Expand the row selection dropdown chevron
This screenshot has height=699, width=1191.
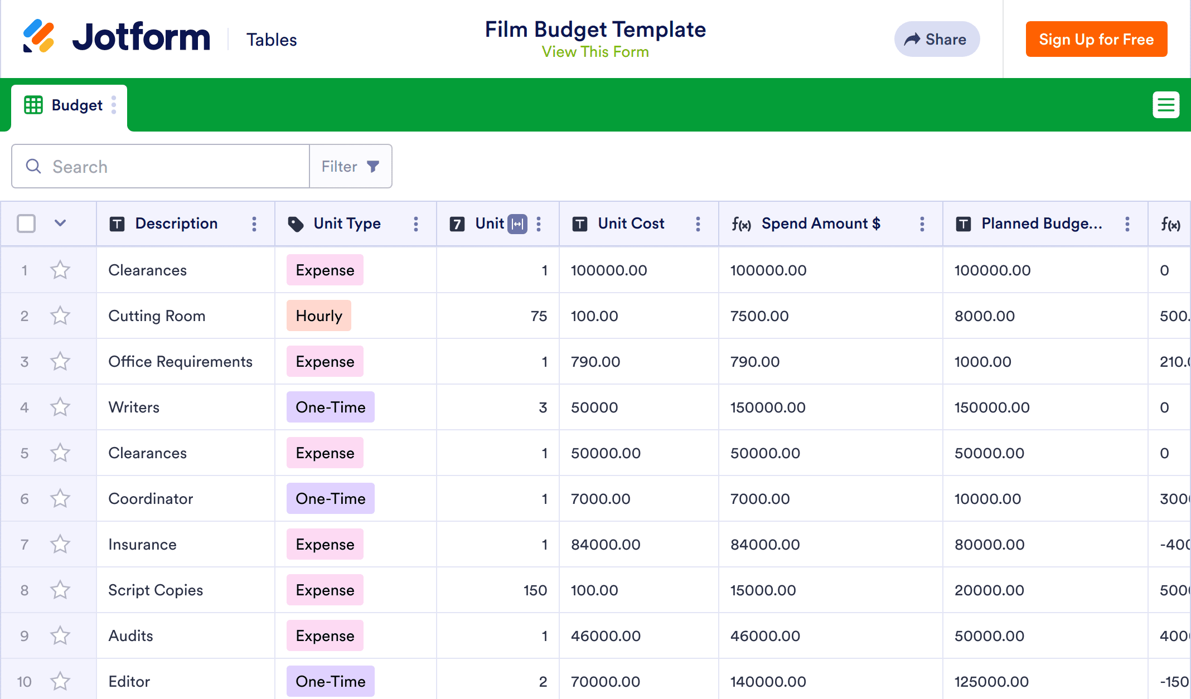tap(60, 224)
